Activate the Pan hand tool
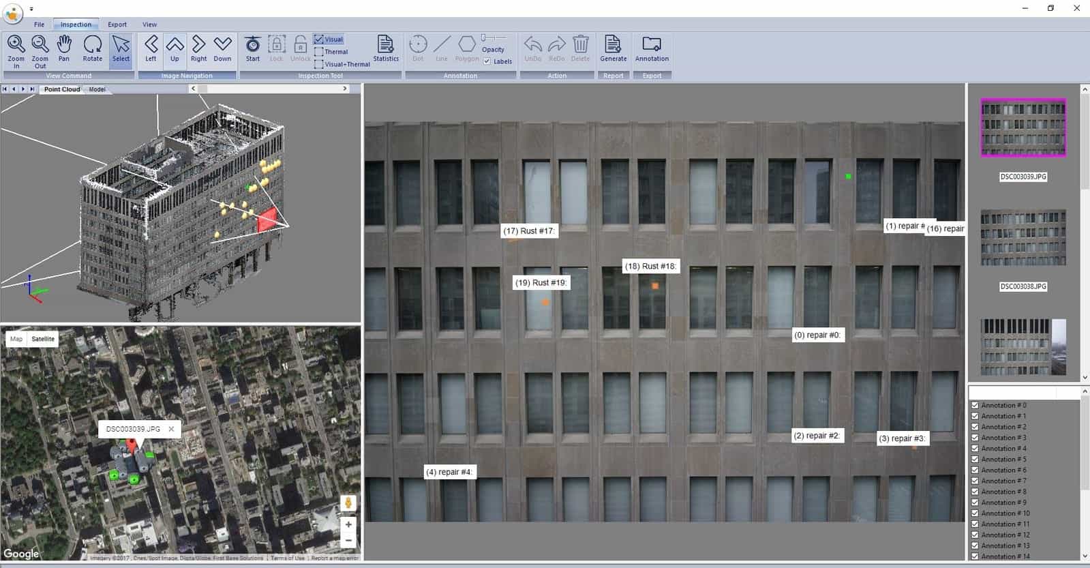Image resolution: width=1090 pixels, height=568 pixels. pos(64,49)
